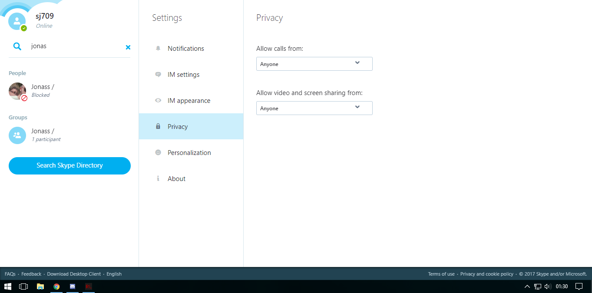The width and height of the screenshot is (592, 293).
Task: Click the sj709 profile avatar
Action: pyautogui.click(x=17, y=21)
